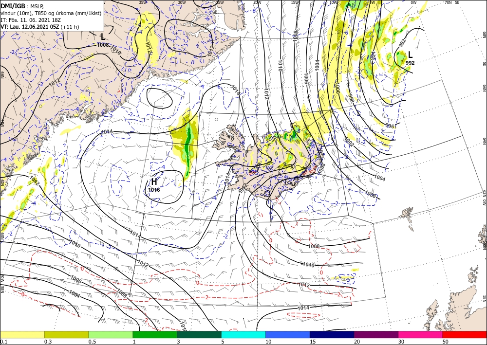Pick the cyan 5 mm legend swatch
Screen dimensions: 487x345
243,334
